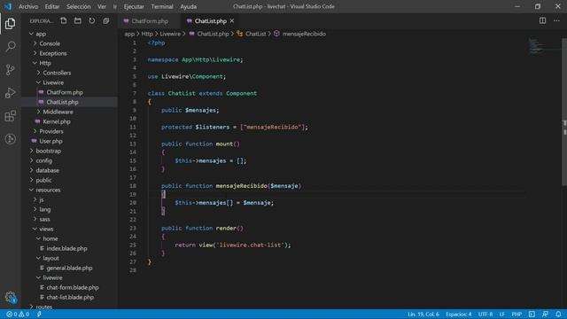This screenshot has width=567, height=319.
Task: Open chat-list.blade.php file
Action: coord(70,298)
